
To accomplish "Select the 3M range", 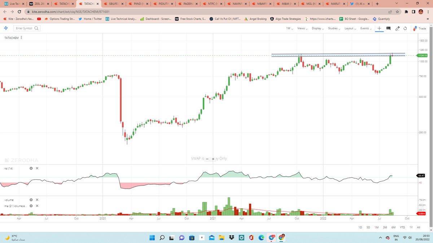I will pos(385,228).
